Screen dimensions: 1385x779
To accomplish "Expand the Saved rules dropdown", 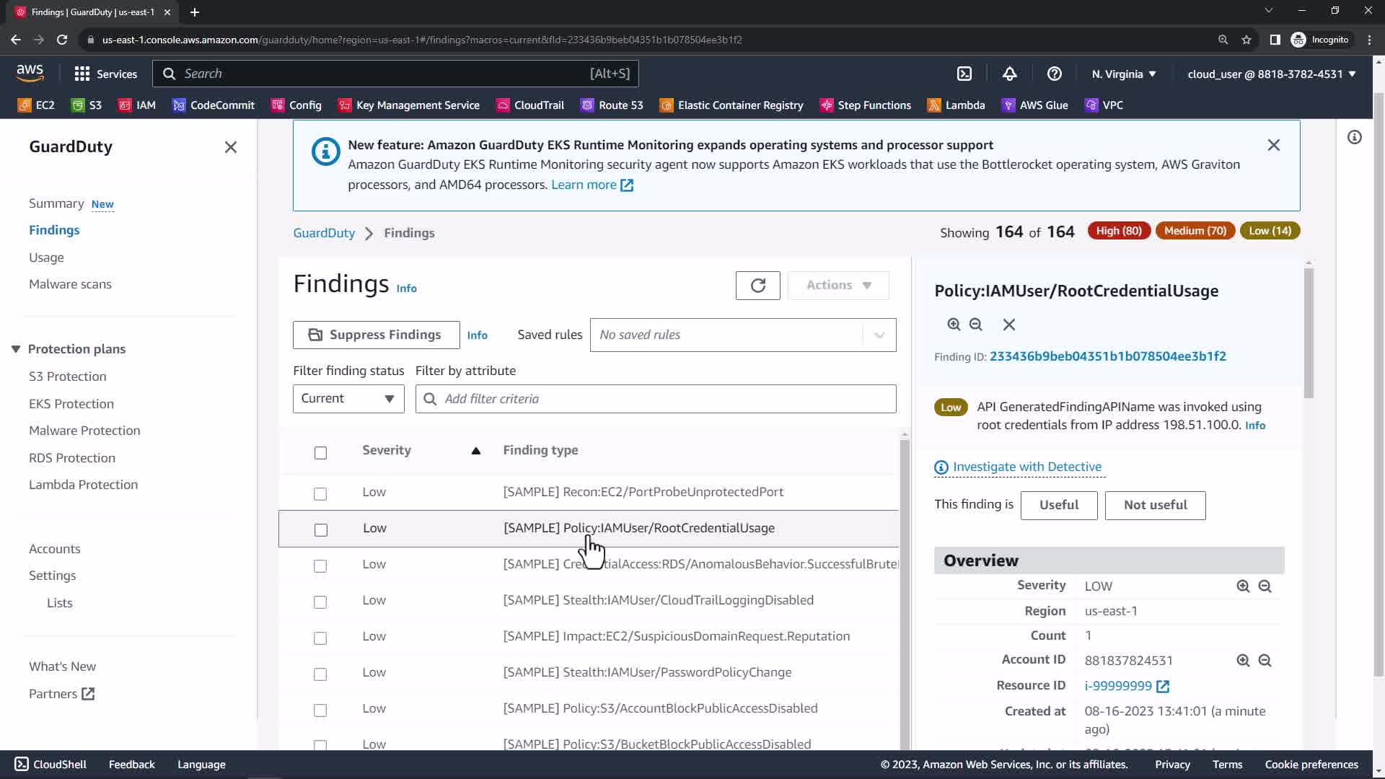I will [879, 335].
